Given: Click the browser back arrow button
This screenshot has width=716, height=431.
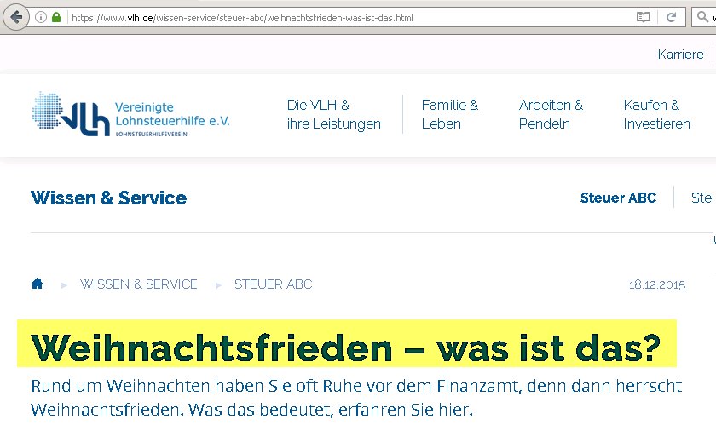Looking at the screenshot, I should point(16,17).
